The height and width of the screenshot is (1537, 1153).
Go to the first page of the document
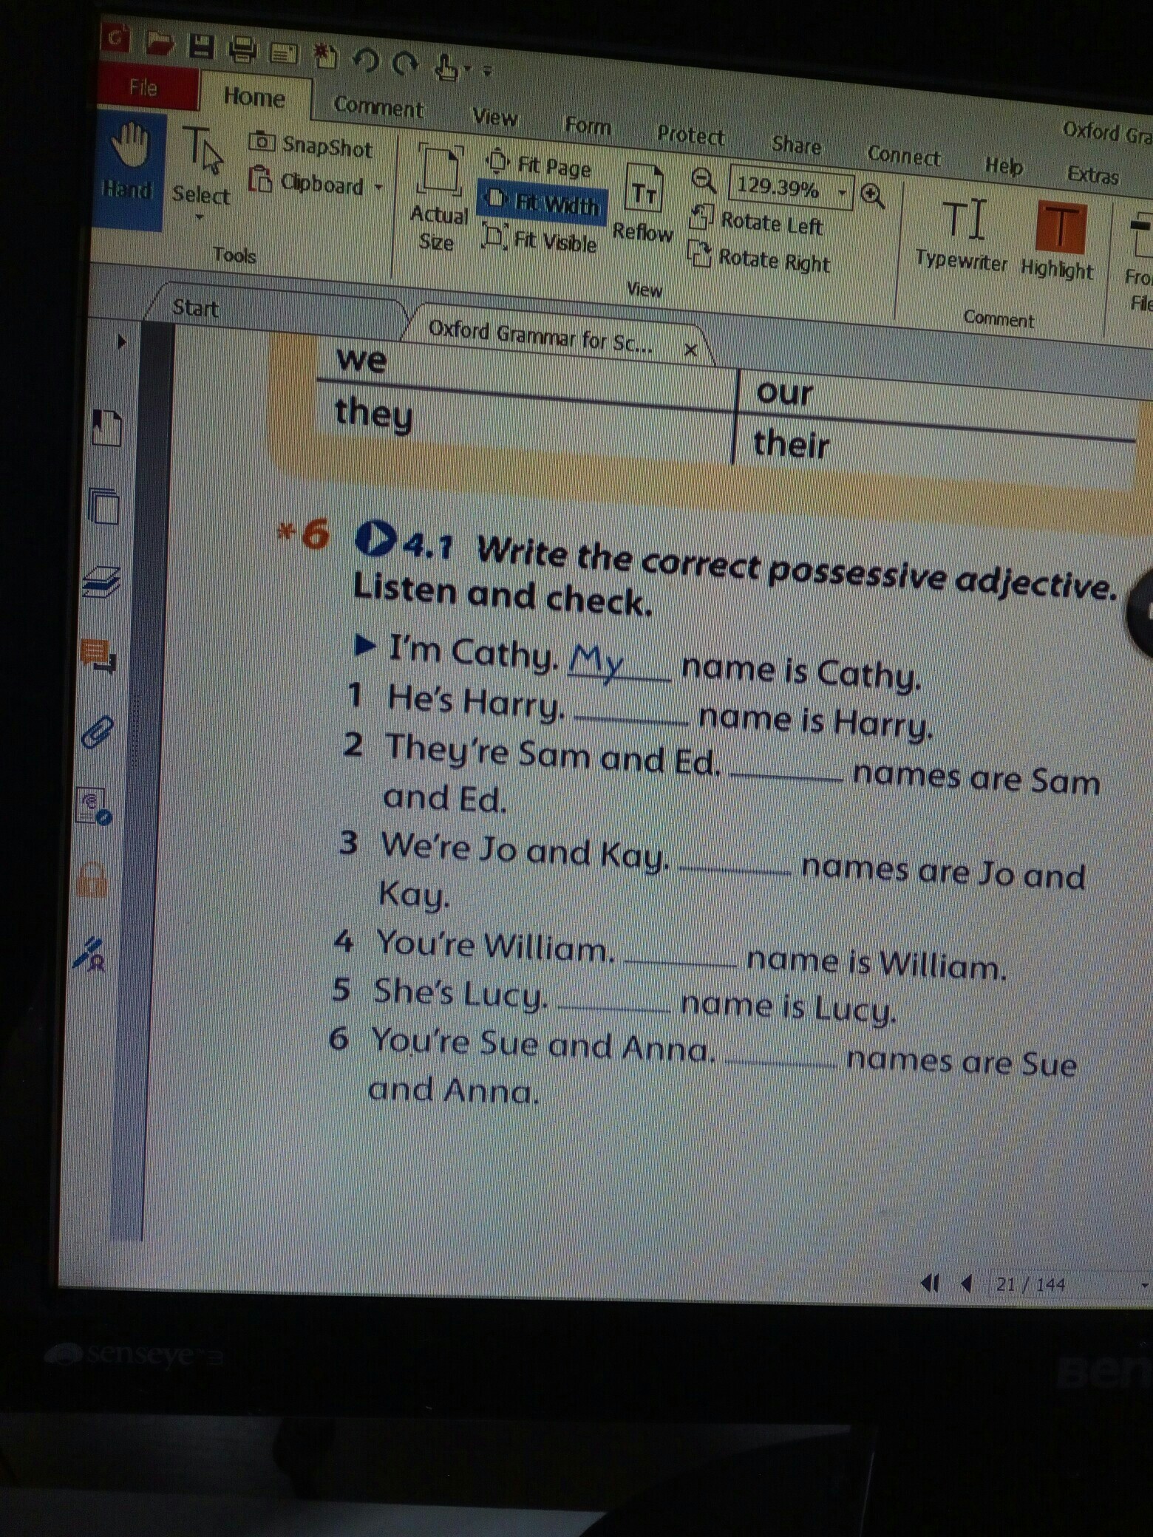pos(930,1284)
